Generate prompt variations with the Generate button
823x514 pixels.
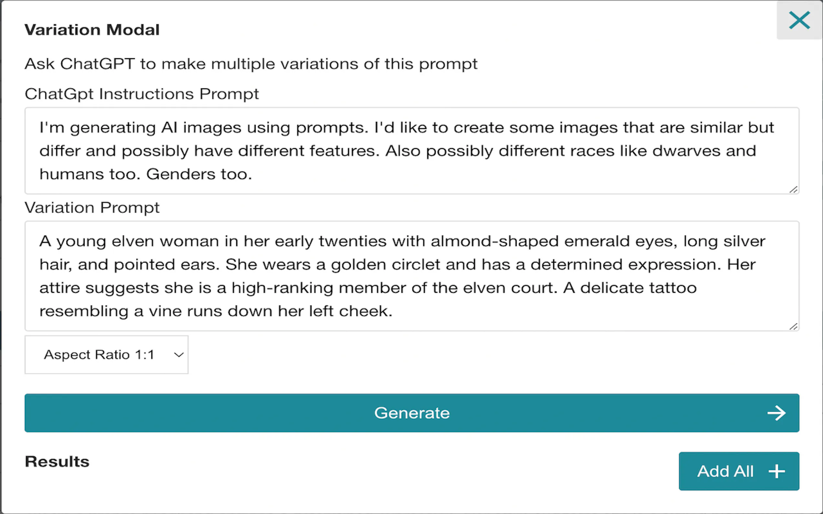(x=412, y=413)
